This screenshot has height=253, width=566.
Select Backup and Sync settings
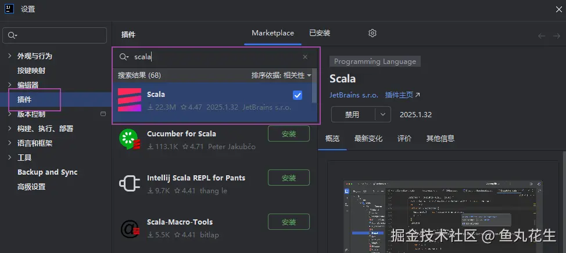(47, 172)
